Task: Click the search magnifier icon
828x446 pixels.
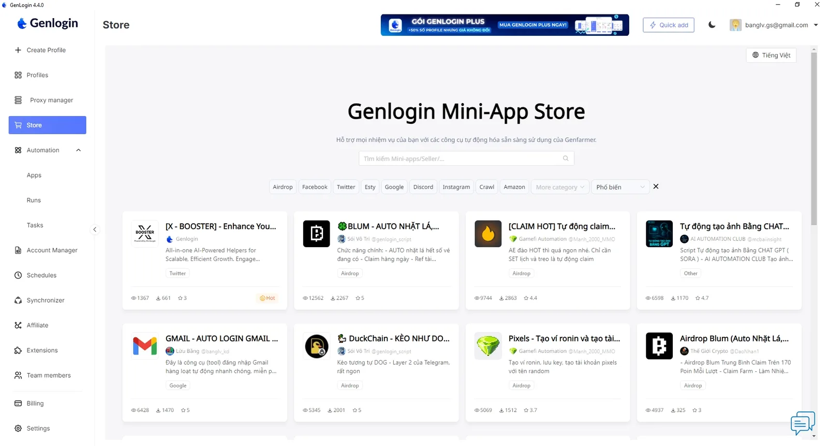Action: click(566, 159)
